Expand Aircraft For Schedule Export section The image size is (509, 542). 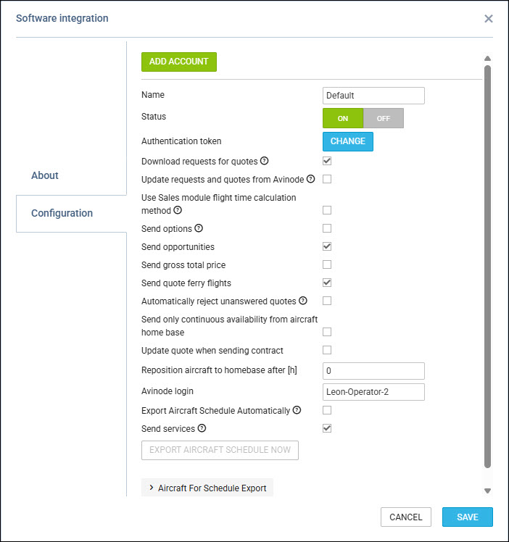[207, 488]
